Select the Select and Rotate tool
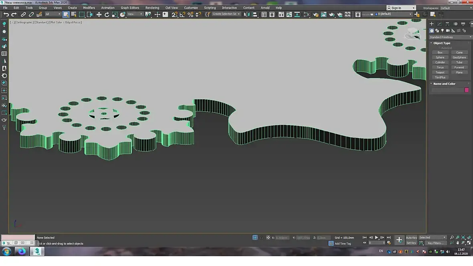Image resolution: width=473 pixels, height=266 pixels. point(107,14)
